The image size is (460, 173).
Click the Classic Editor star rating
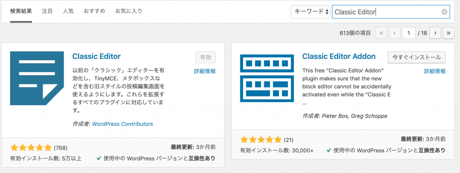pos(31,147)
